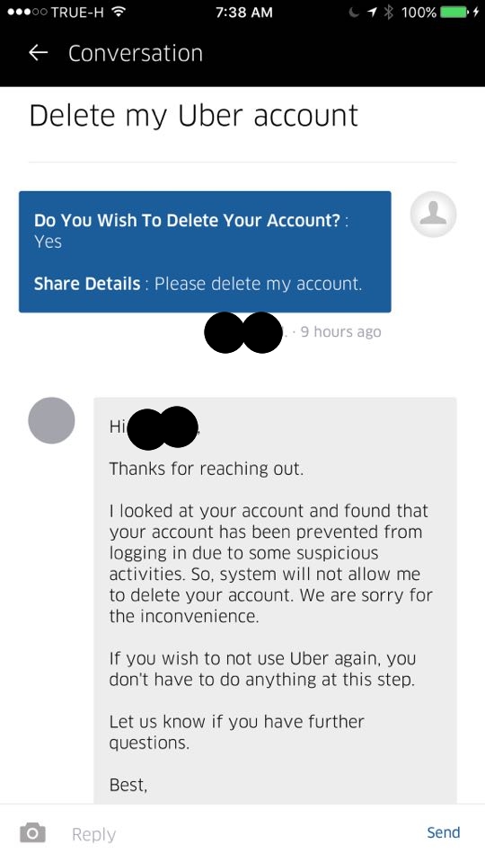The image size is (485, 862).
Task: Tap the location arrow icon in the status bar
Action: pyautogui.click(x=372, y=12)
